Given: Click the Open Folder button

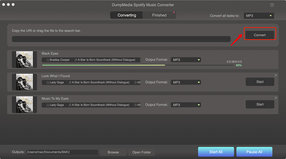Looking at the screenshot, I should (x=142, y=152).
